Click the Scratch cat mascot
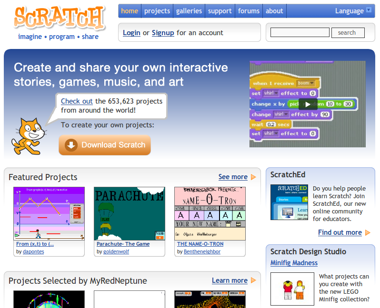Screen dimensions: 380x308 click(29, 136)
